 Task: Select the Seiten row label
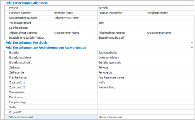[x=13, y=107]
